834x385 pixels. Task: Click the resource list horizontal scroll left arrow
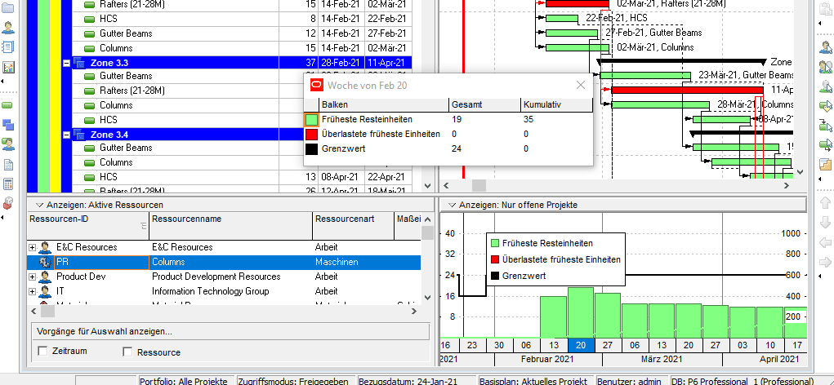34,311
